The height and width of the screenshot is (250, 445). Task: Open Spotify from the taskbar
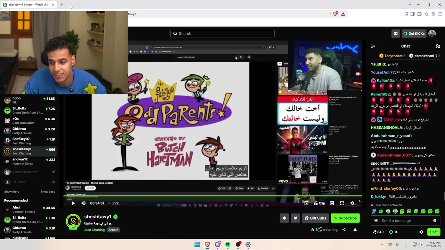point(228,244)
